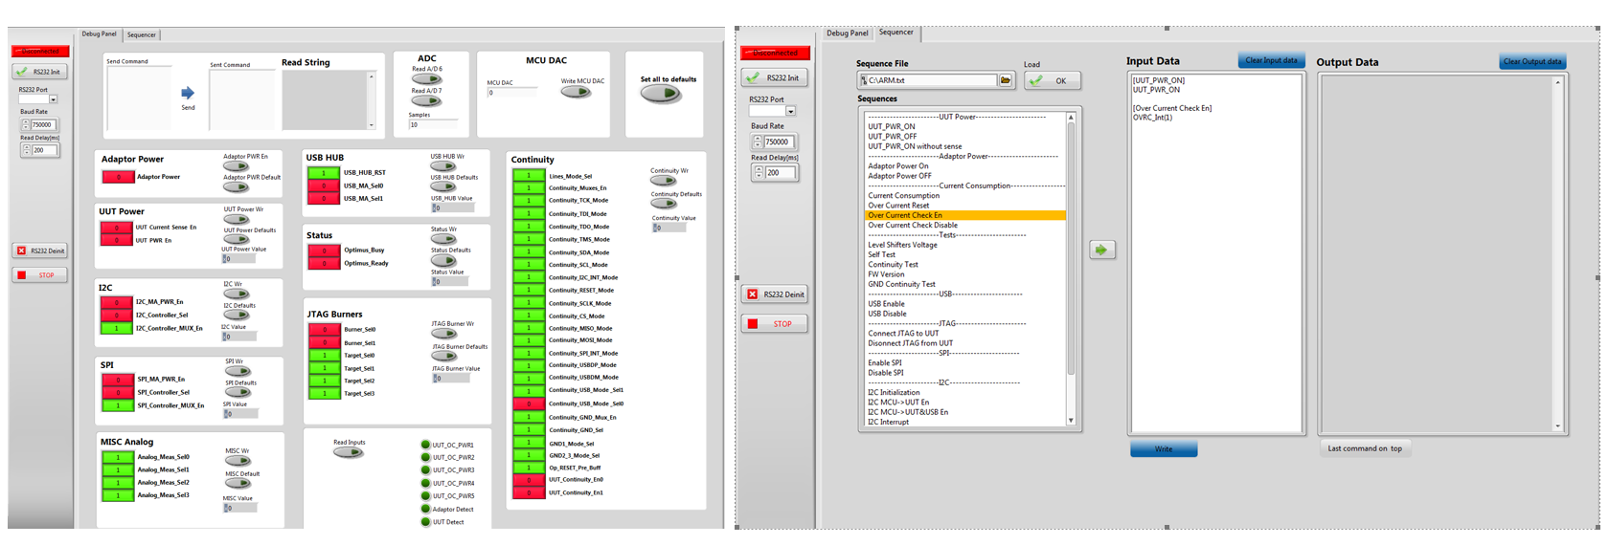Click the Adaptor PWR En button
The width and height of the screenshot is (1609, 545).
click(237, 166)
